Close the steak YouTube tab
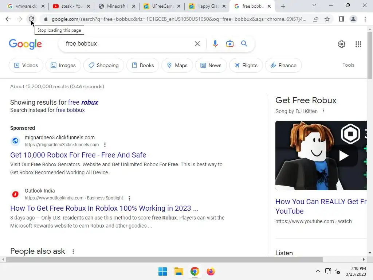 (89, 7)
